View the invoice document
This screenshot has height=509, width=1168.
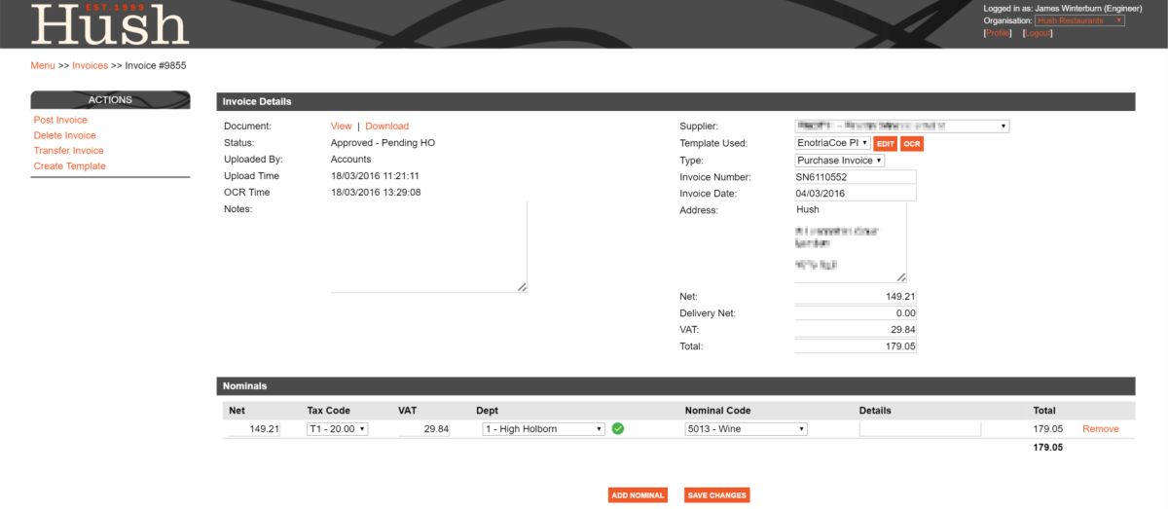tap(341, 127)
